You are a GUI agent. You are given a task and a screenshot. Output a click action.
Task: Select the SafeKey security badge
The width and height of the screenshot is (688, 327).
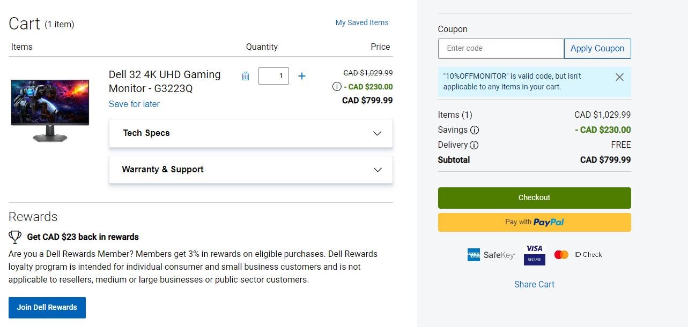(490, 254)
